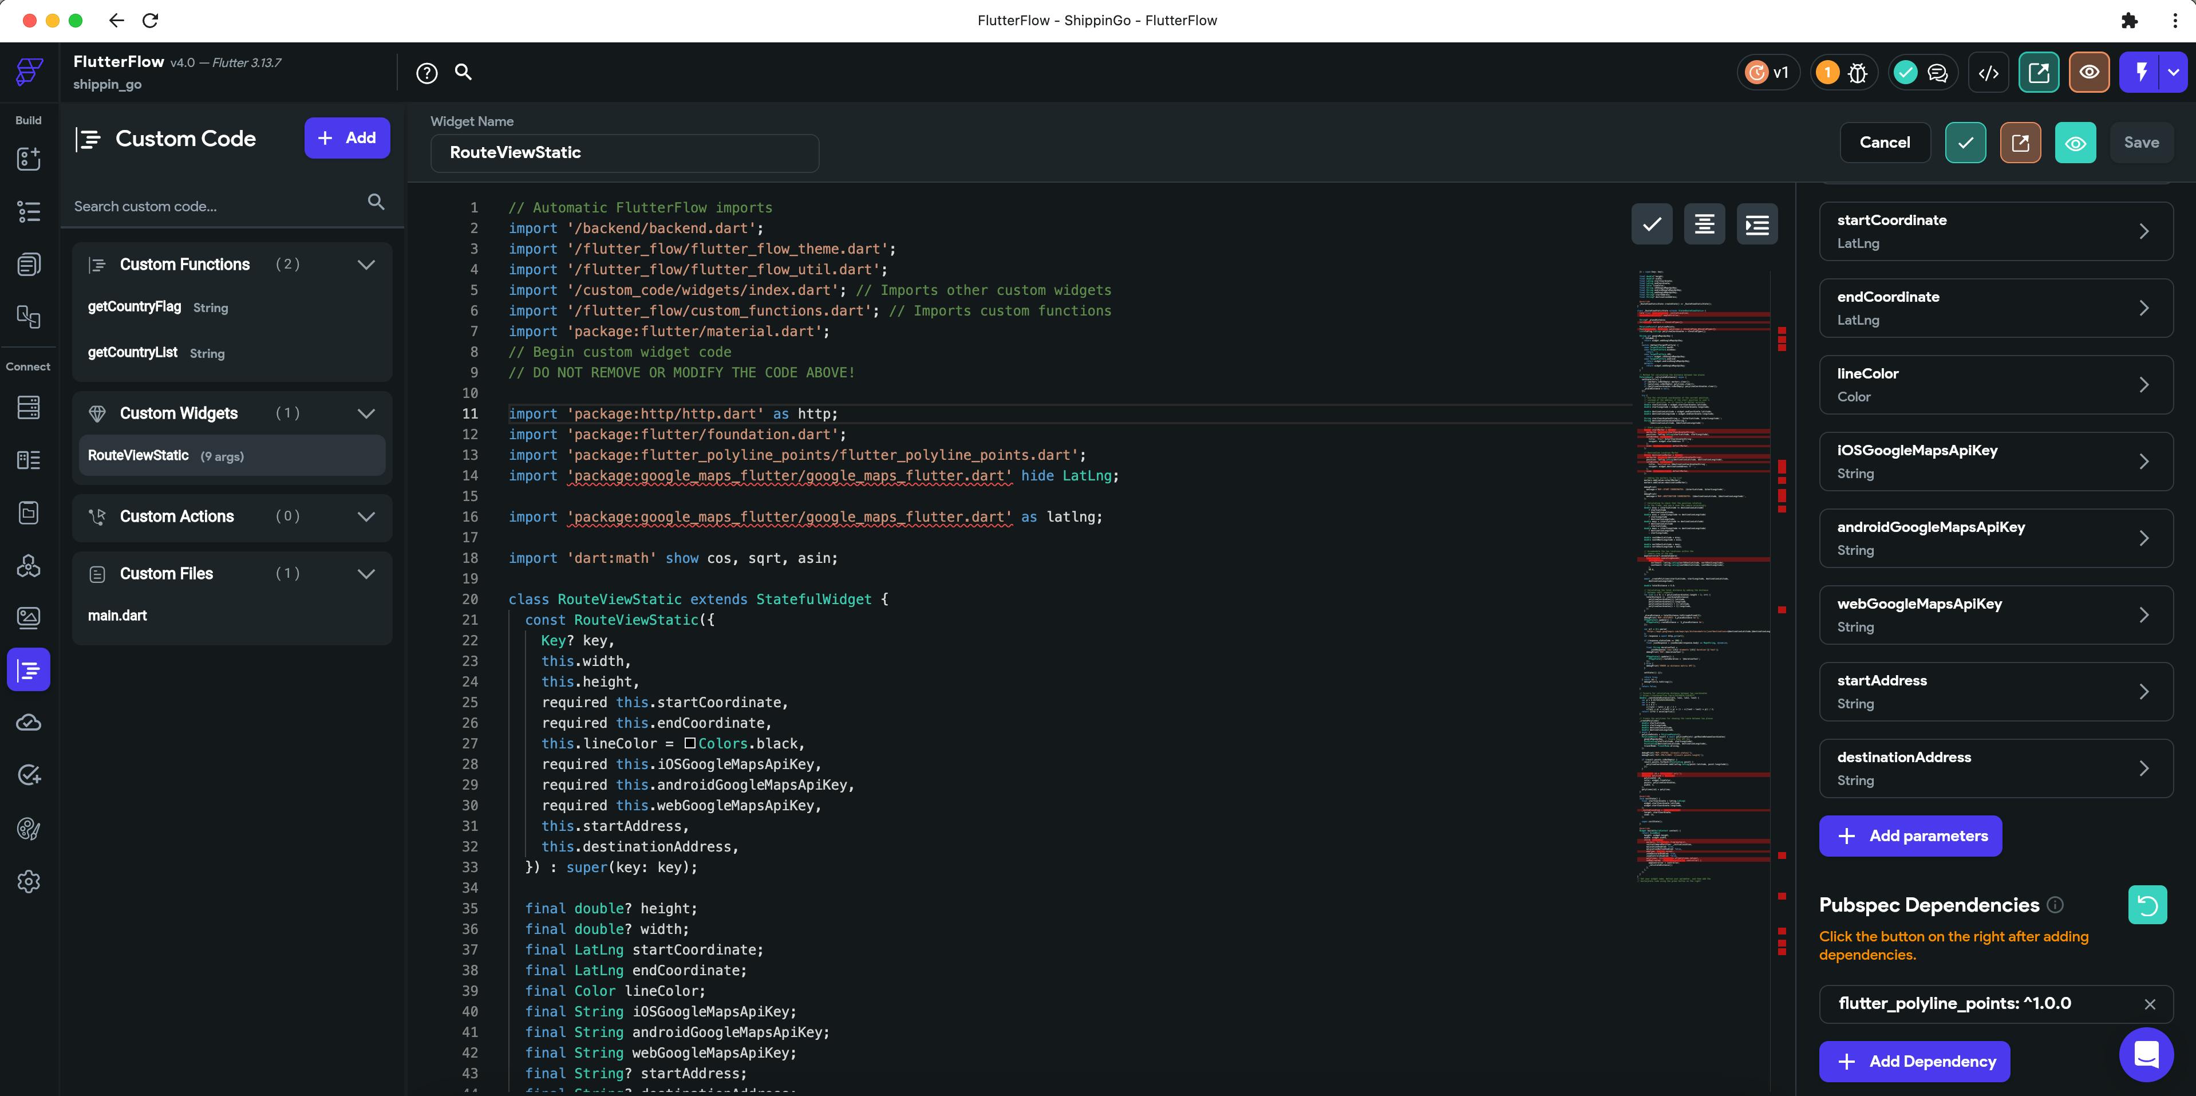Image resolution: width=2196 pixels, height=1096 pixels.
Task: Collapse the Custom Functions section
Action: pos(366,265)
